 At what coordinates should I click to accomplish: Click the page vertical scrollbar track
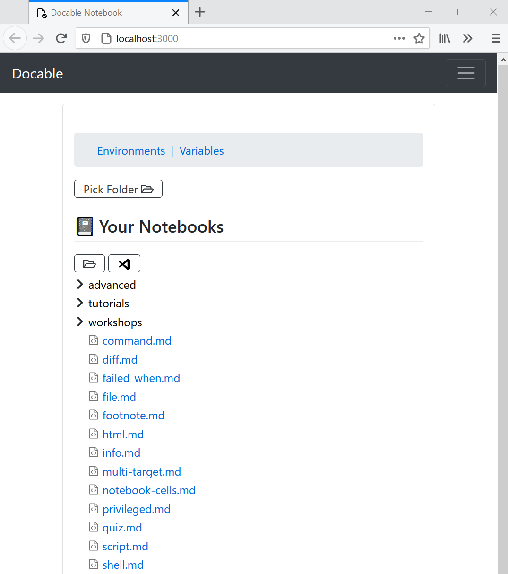[x=502, y=319]
